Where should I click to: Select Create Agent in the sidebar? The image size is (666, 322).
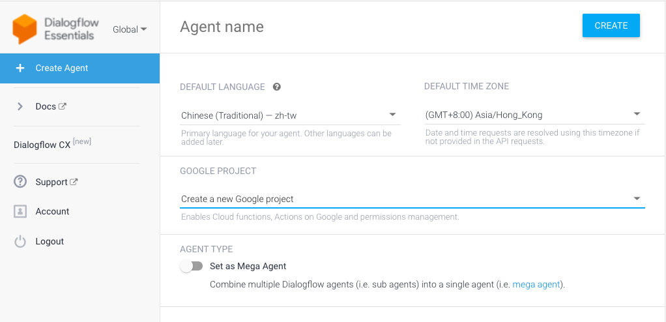pos(80,68)
